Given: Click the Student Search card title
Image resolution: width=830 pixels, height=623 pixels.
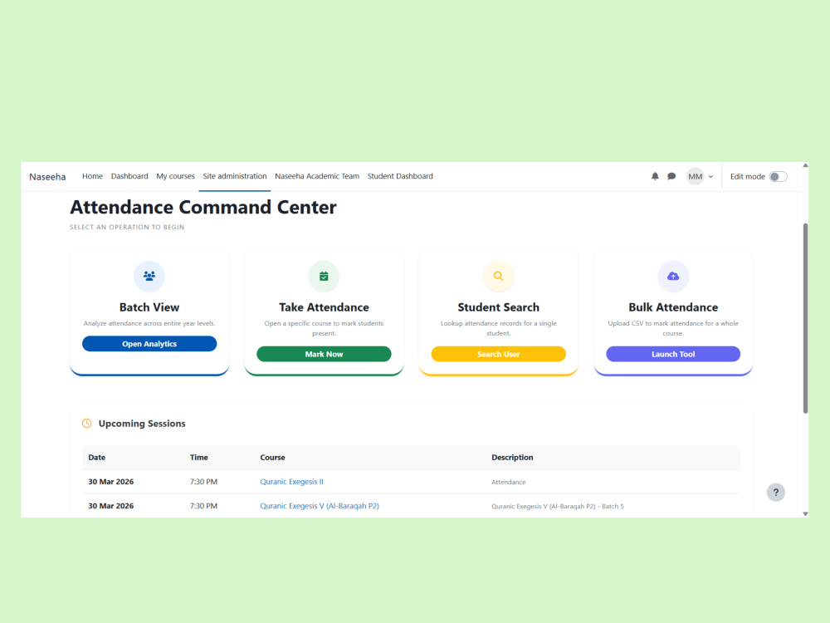Looking at the screenshot, I should click(x=499, y=307).
